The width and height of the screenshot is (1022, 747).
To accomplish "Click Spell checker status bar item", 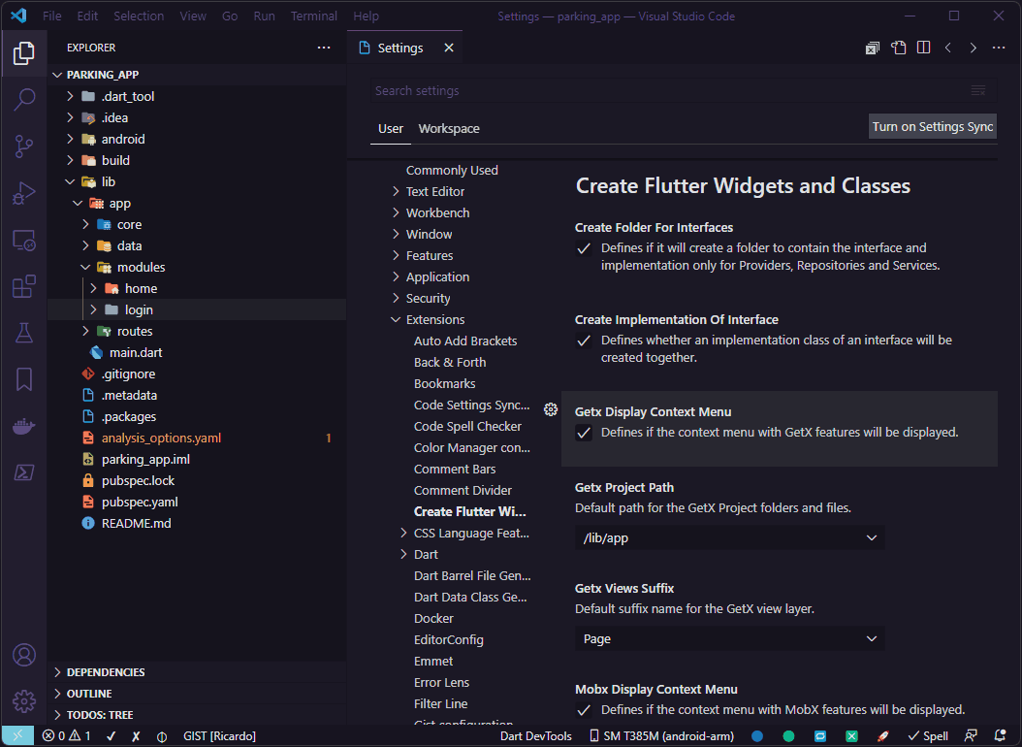I will point(928,736).
